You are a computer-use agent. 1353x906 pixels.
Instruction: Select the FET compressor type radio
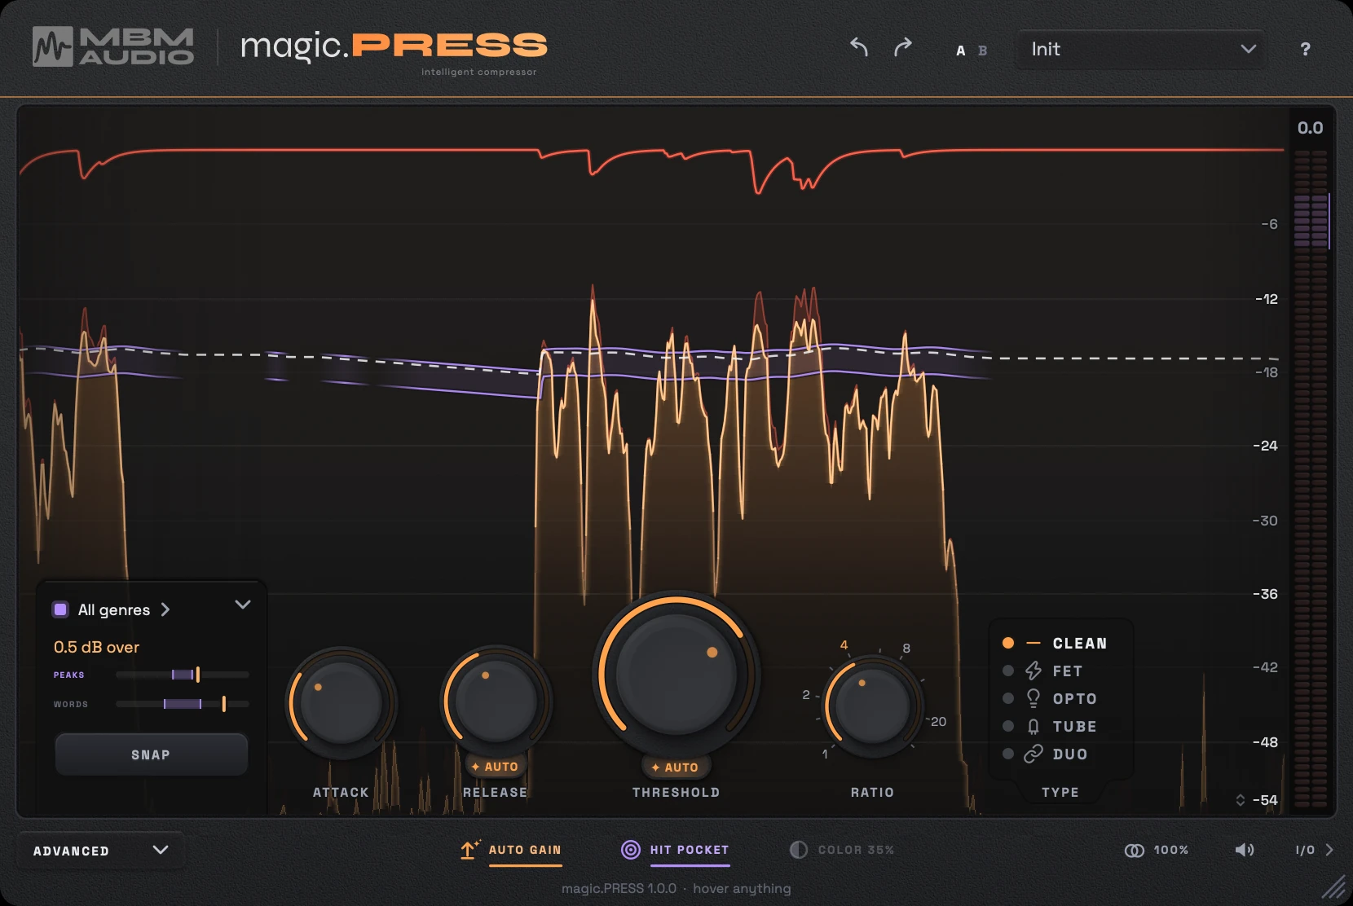(x=1008, y=671)
